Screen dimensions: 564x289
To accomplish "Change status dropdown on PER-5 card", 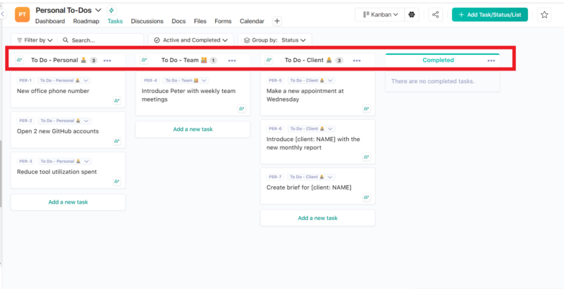I will coord(311,80).
